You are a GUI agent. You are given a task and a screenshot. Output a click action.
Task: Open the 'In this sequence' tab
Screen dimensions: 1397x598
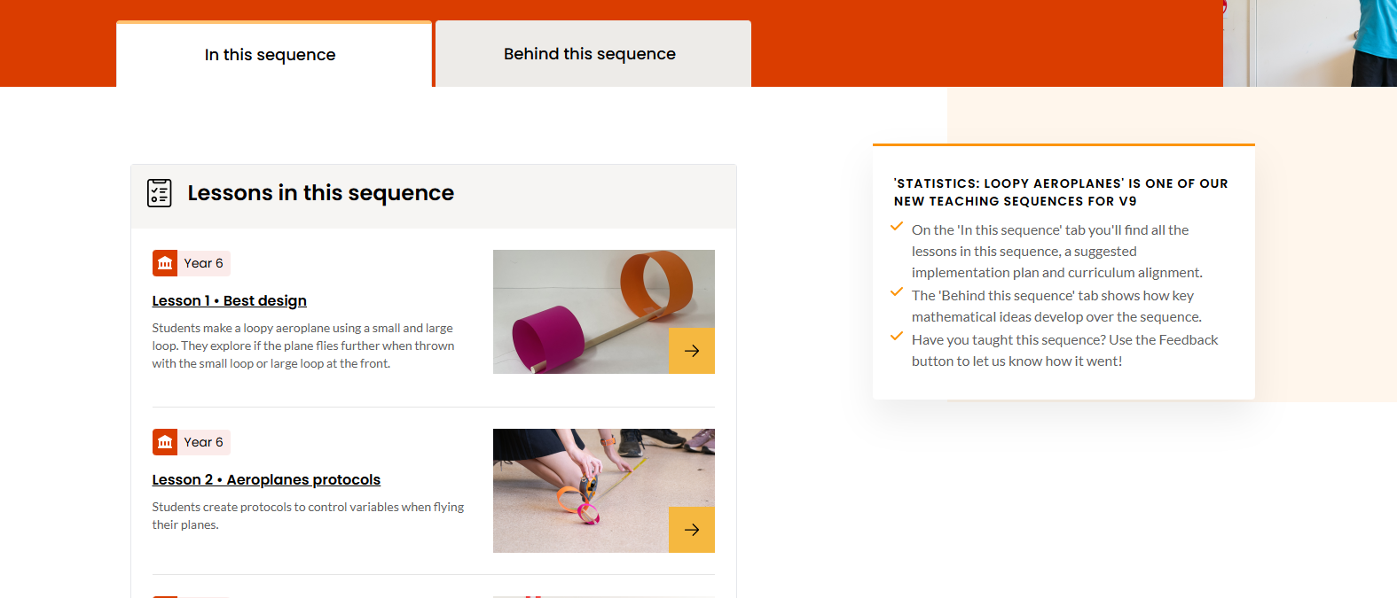coord(271,55)
